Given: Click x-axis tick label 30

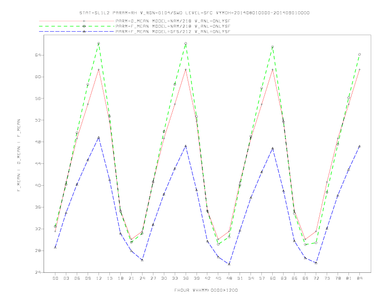Looking at the screenshot, I should 164,278.
